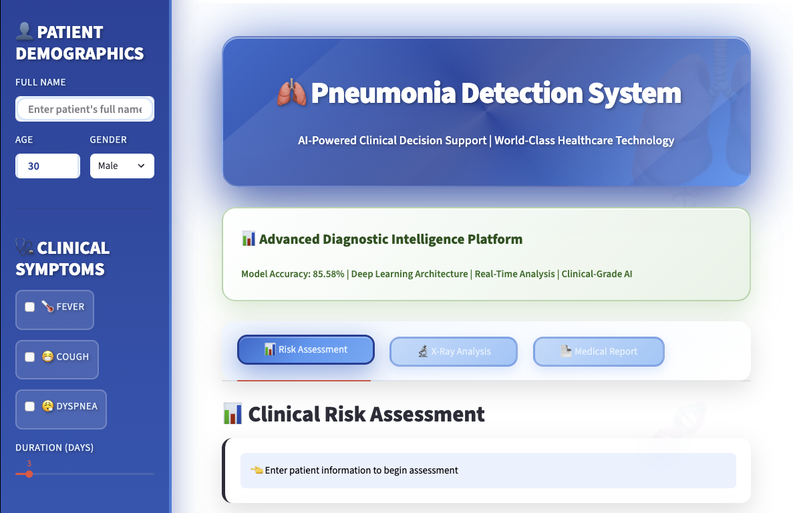Screen dimensions: 793x513
Task: Click the bar chart icon next to Advanced Diagnostic Intelligence
Action: point(248,238)
